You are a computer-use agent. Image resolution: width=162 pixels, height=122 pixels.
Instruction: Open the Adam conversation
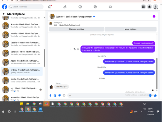22,62
